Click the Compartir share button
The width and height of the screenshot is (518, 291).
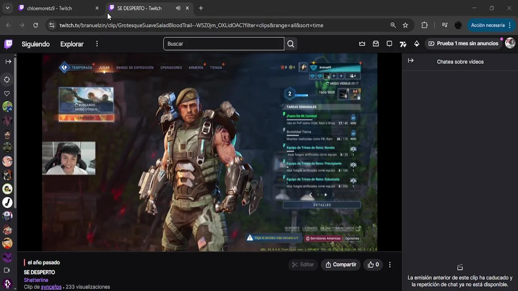tap(341, 265)
